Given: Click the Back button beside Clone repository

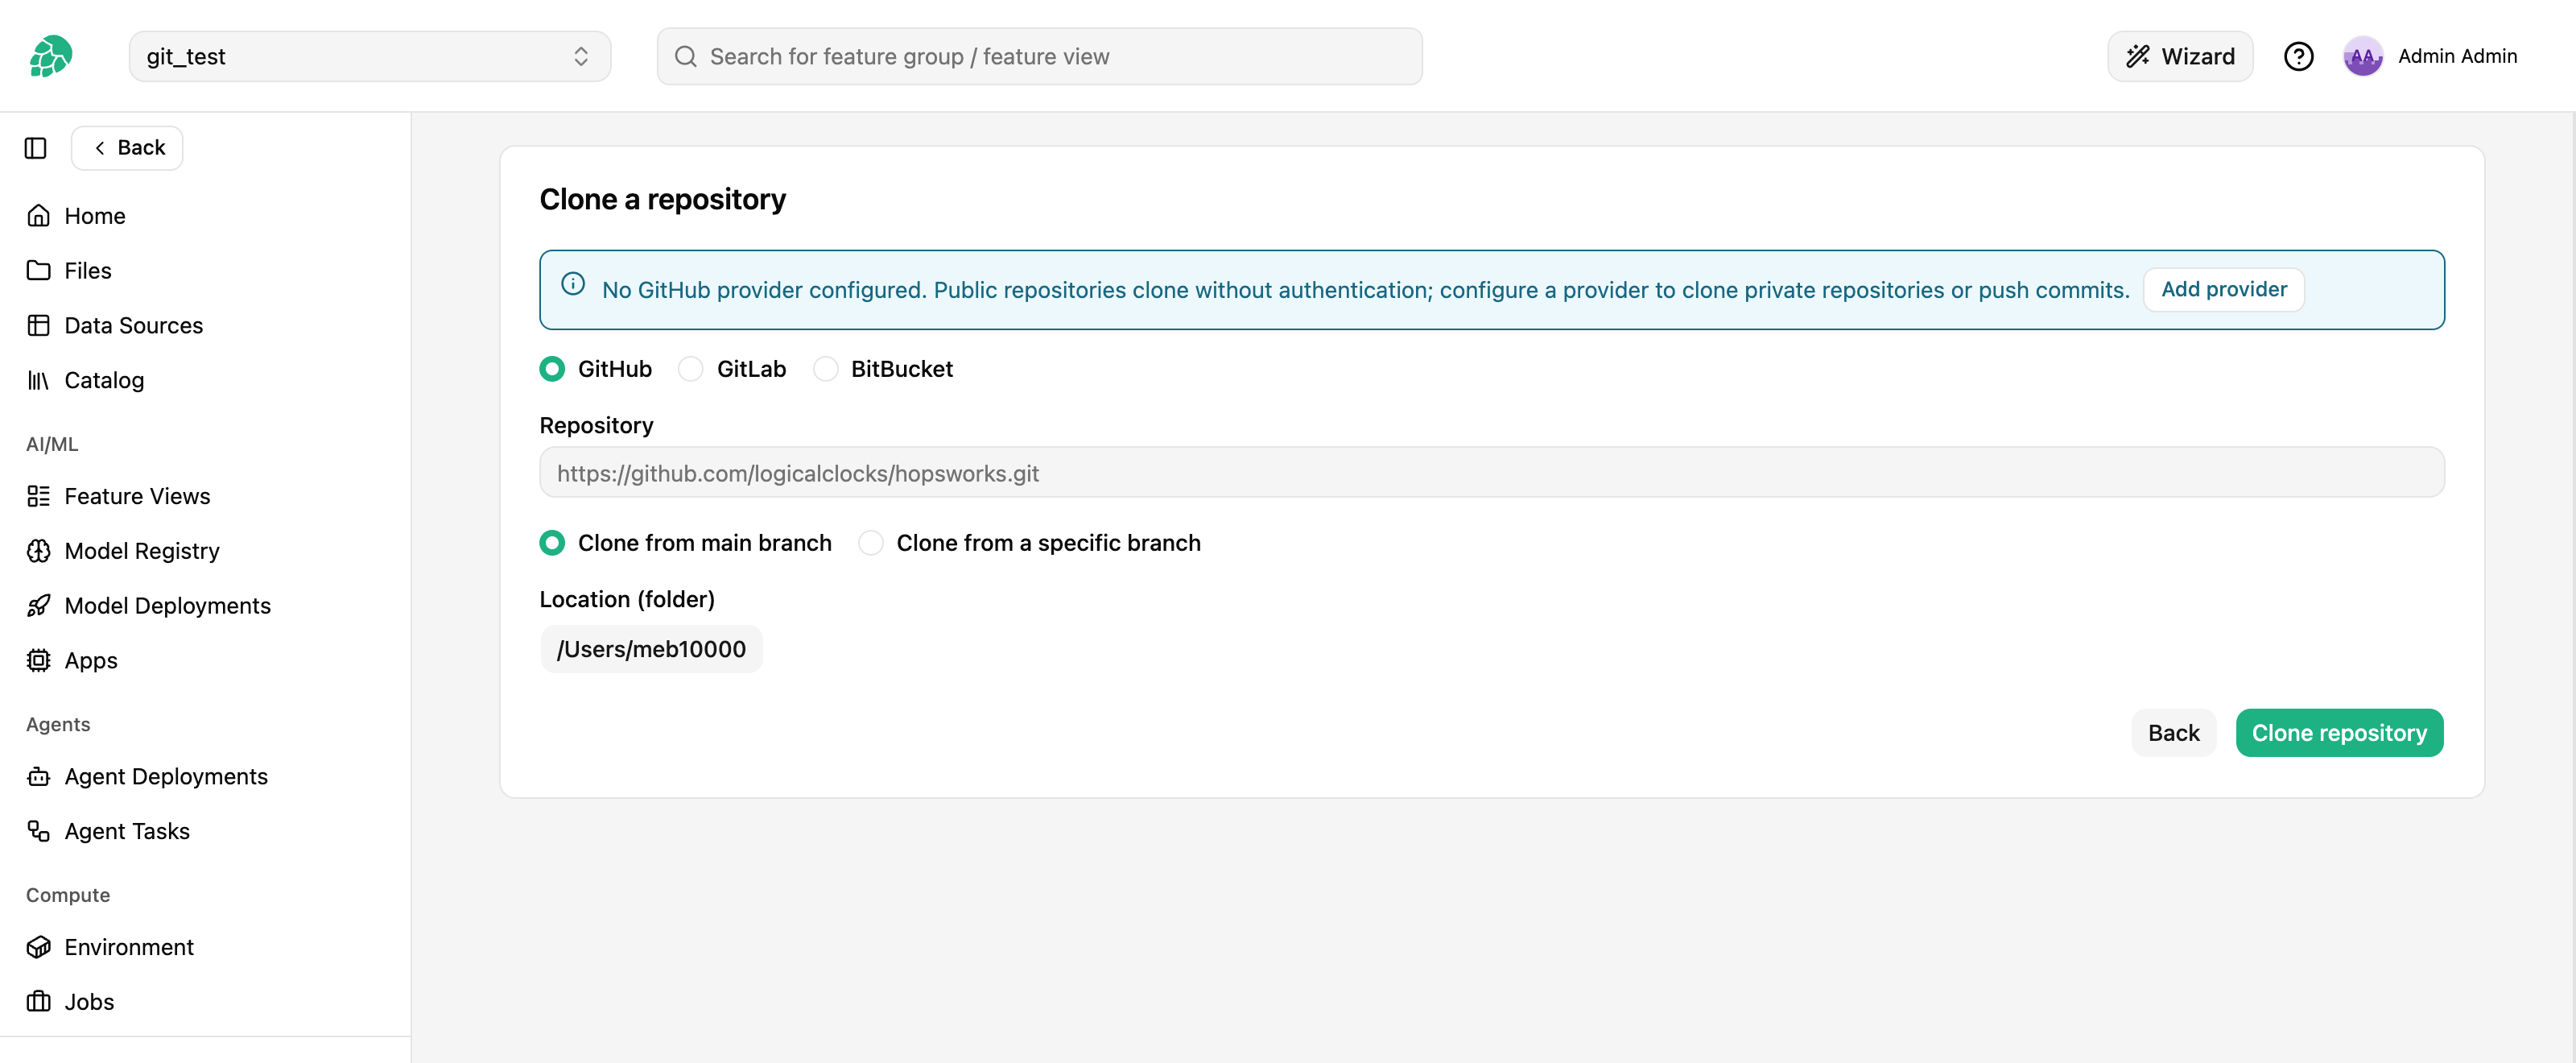Looking at the screenshot, I should (2173, 733).
